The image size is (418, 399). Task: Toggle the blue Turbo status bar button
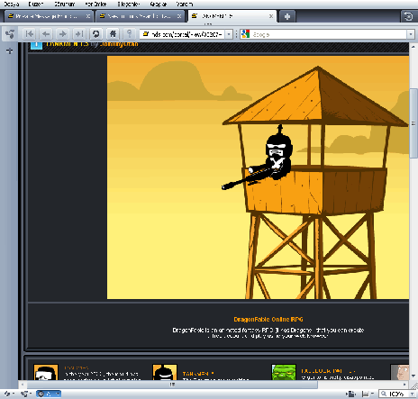pyautogui.click(x=49, y=394)
